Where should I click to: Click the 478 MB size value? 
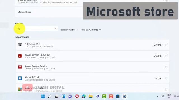pyautogui.click(x=158, y=56)
